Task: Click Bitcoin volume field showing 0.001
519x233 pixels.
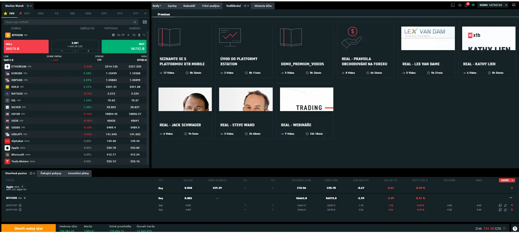Action: [75, 44]
